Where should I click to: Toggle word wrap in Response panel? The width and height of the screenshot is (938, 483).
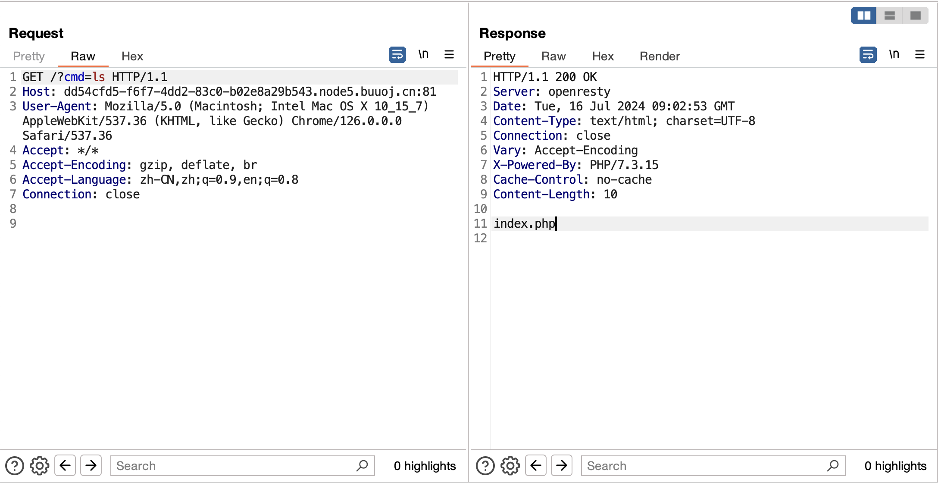[x=868, y=55]
